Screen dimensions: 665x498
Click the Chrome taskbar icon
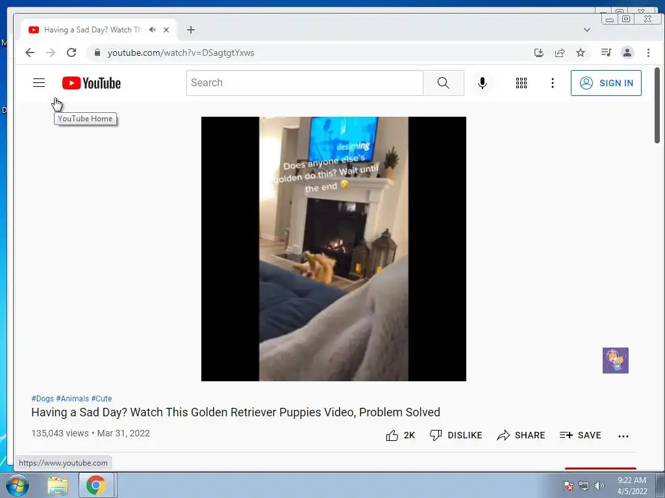point(96,485)
